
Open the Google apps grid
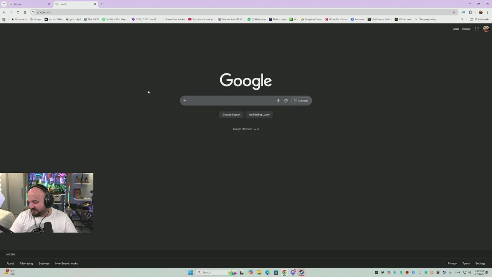click(477, 29)
